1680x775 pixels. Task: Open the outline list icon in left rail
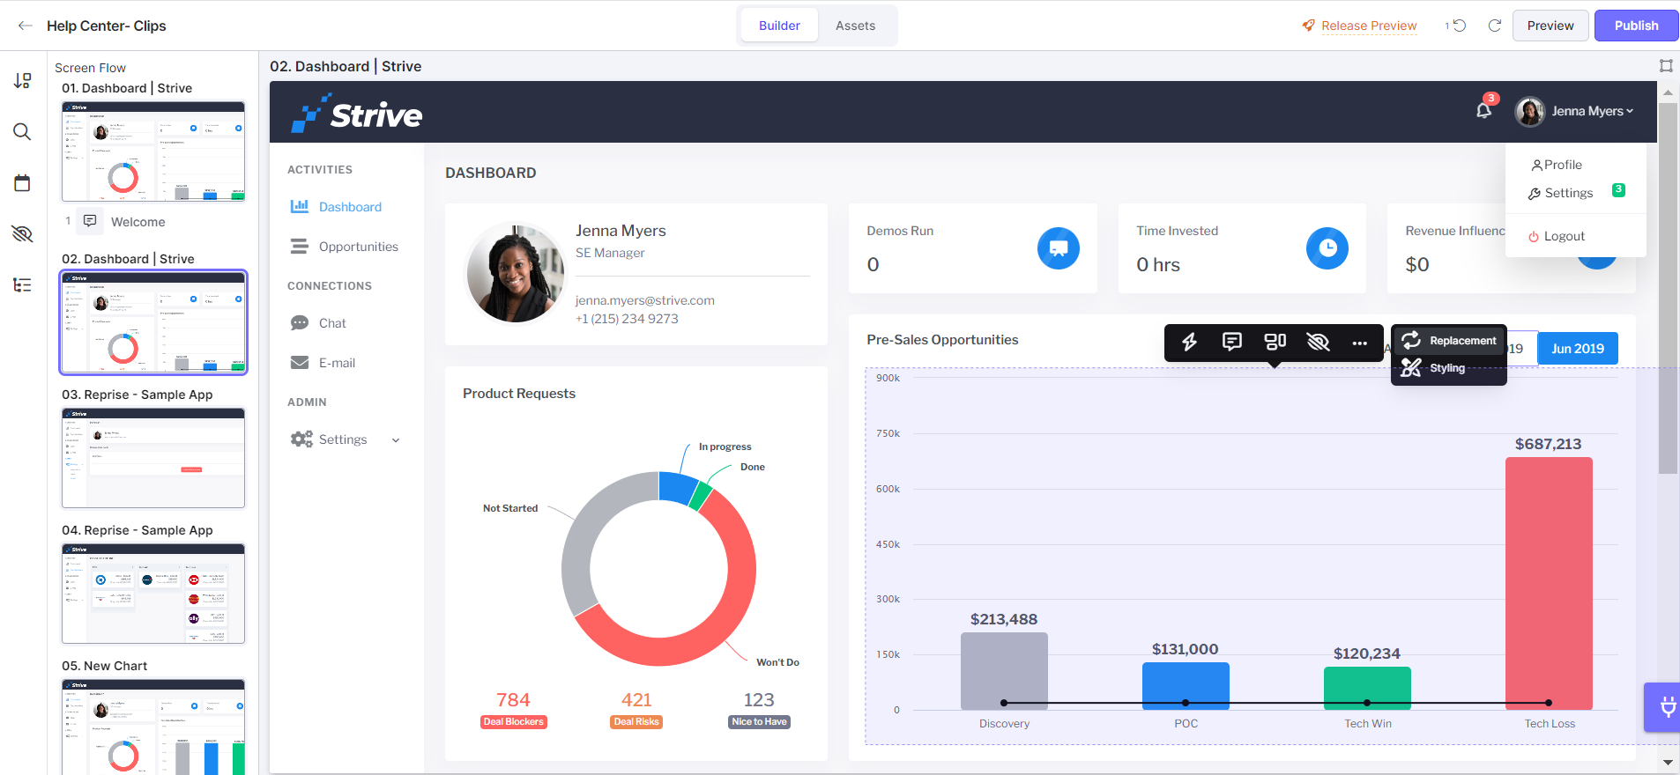tap(23, 284)
